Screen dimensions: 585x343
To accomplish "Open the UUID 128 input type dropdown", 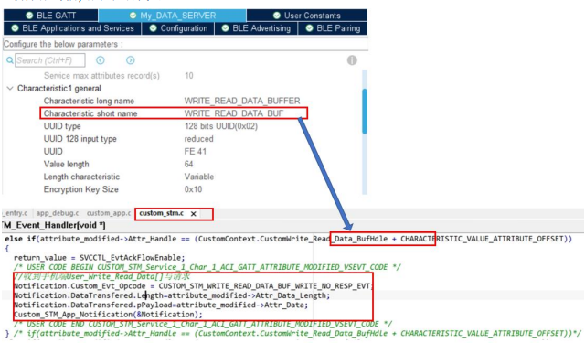I will click(x=198, y=139).
